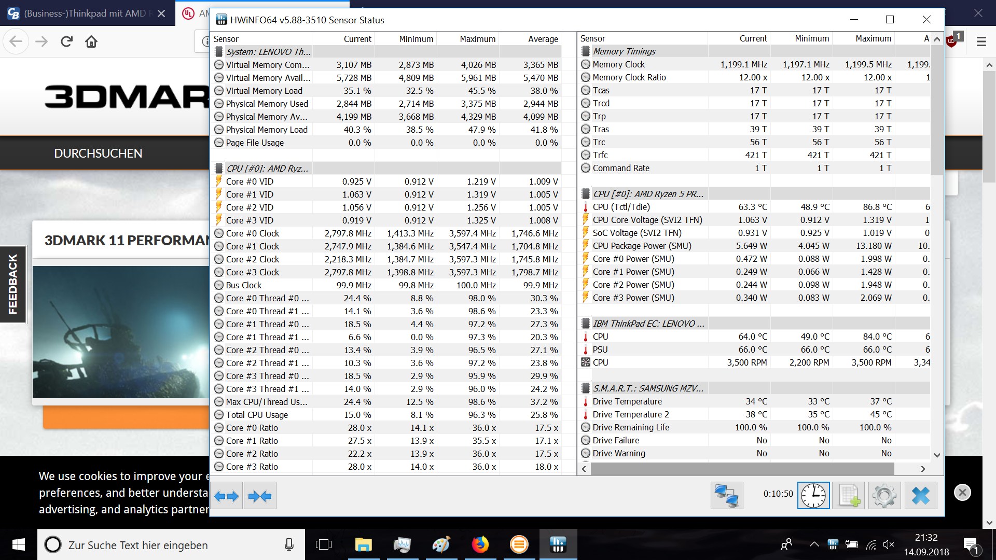The height and width of the screenshot is (560, 996).
Task: Open the vertical FEEDBACK side button
Action: point(12,284)
